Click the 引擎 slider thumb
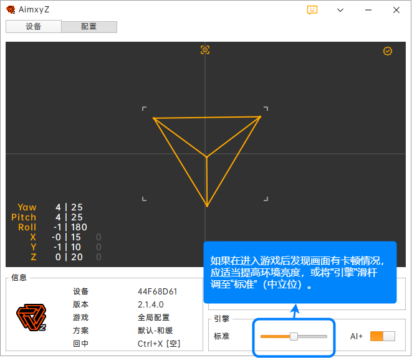 pos(294,336)
